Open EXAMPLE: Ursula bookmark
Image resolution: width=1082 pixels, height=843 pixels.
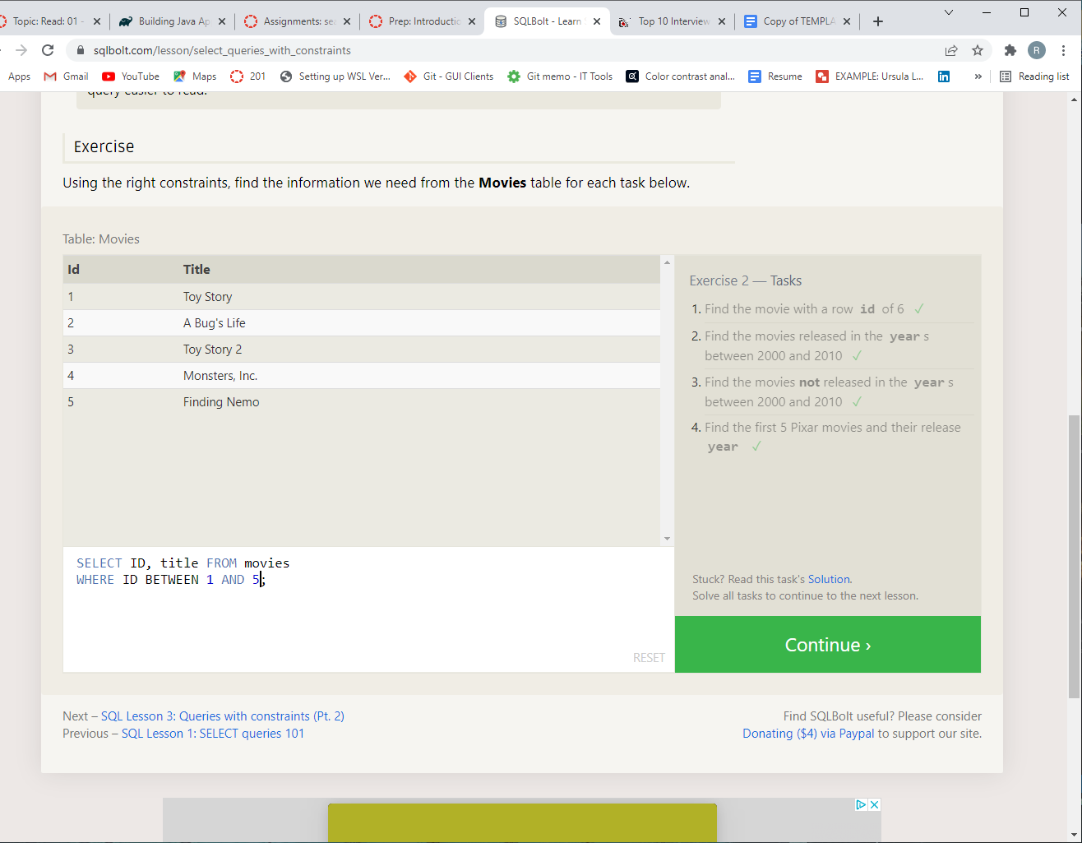pyautogui.click(x=869, y=76)
